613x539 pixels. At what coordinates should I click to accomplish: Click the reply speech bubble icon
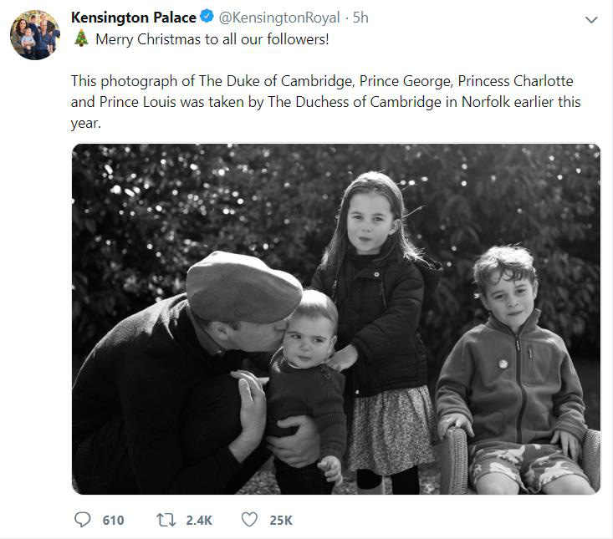point(82,520)
